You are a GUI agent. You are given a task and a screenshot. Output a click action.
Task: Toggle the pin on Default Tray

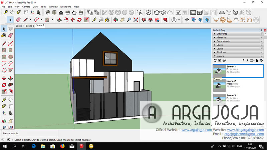(x=262, y=30)
